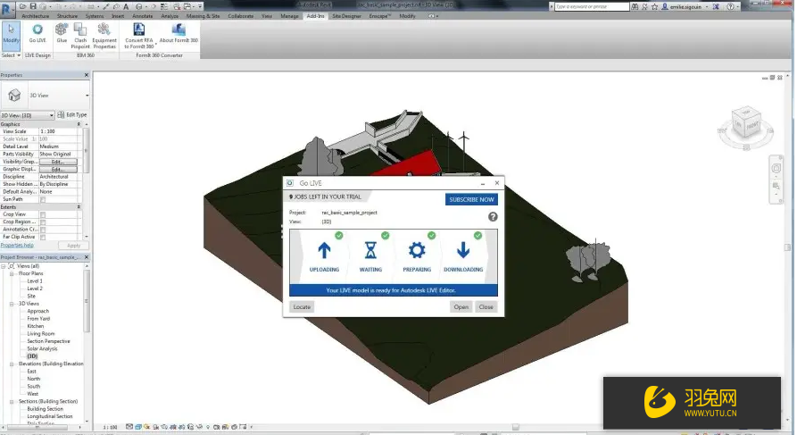Click the help question mark in Go LIVE dialog
The image size is (797, 435).
[493, 217]
